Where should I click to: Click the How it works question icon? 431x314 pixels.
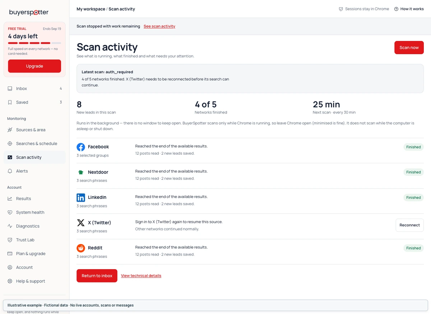click(x=396, y=9)
